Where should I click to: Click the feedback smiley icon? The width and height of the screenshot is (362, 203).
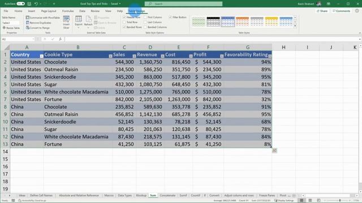pos(357,11)
